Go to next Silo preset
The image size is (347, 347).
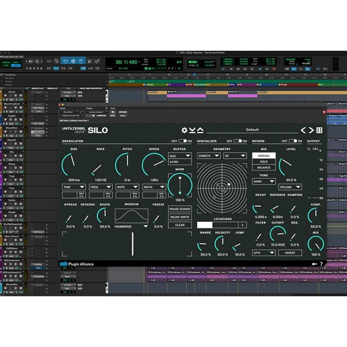(311, 130)
